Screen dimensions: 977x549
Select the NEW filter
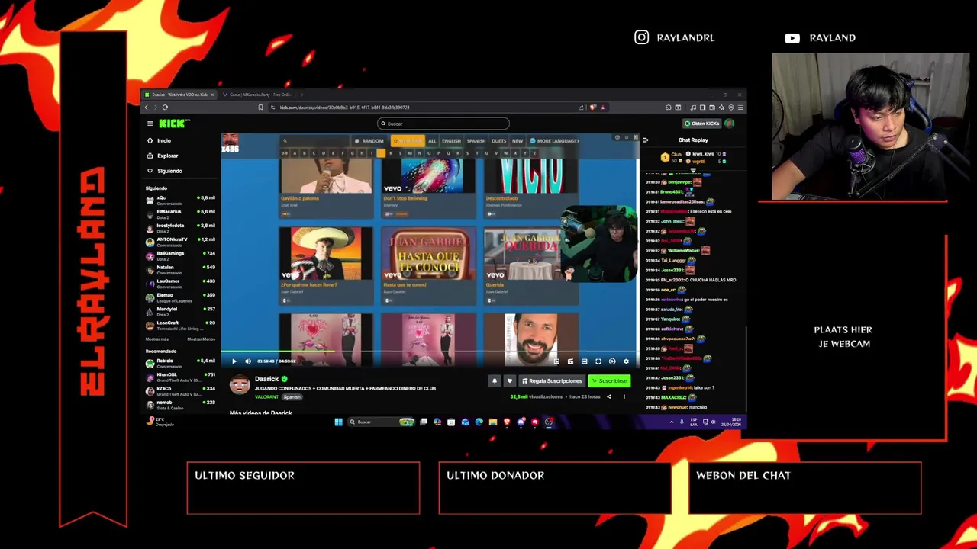pyautogui.click(x=518, y=141)
